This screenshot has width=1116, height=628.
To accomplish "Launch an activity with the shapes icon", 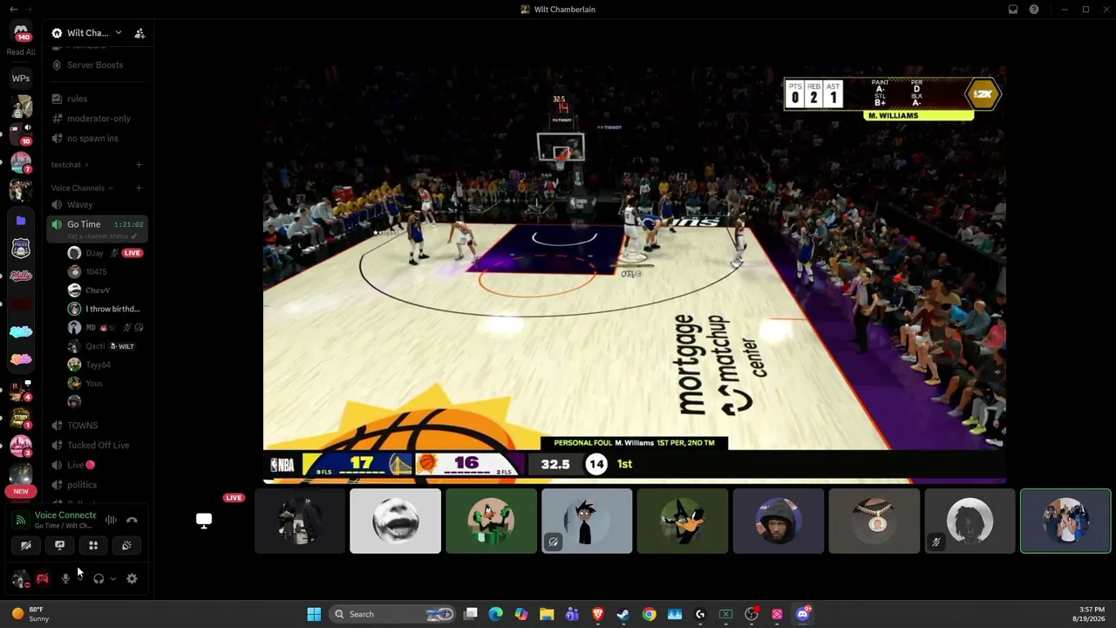I will 93,545.
